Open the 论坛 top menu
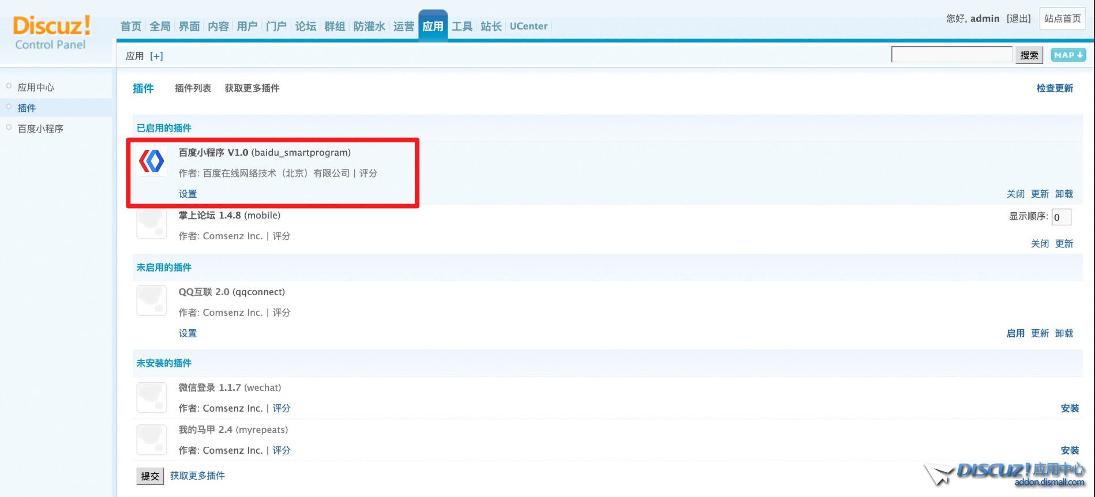The image size is (1095, 497). (x=306, y=27)
